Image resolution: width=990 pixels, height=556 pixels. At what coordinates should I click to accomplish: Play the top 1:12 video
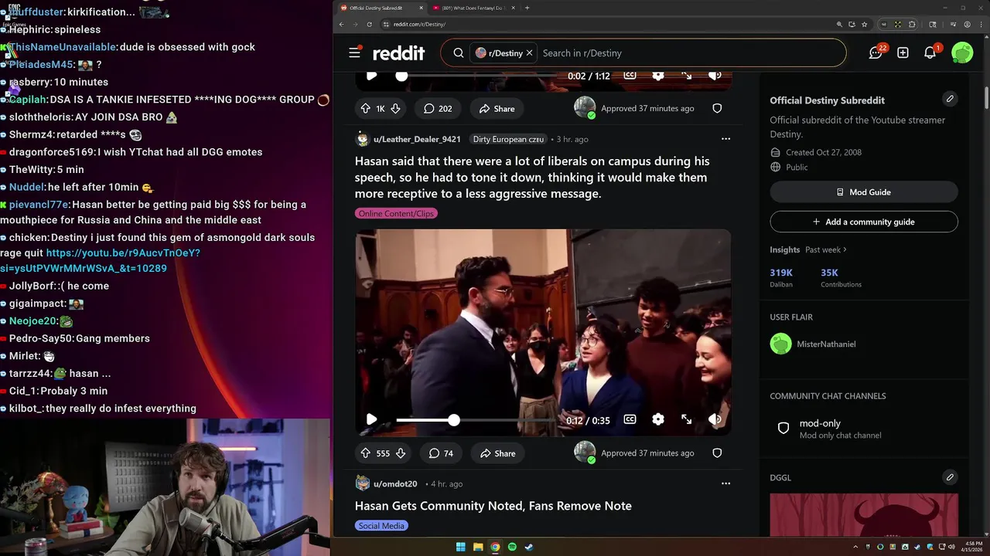click(371, 75)
